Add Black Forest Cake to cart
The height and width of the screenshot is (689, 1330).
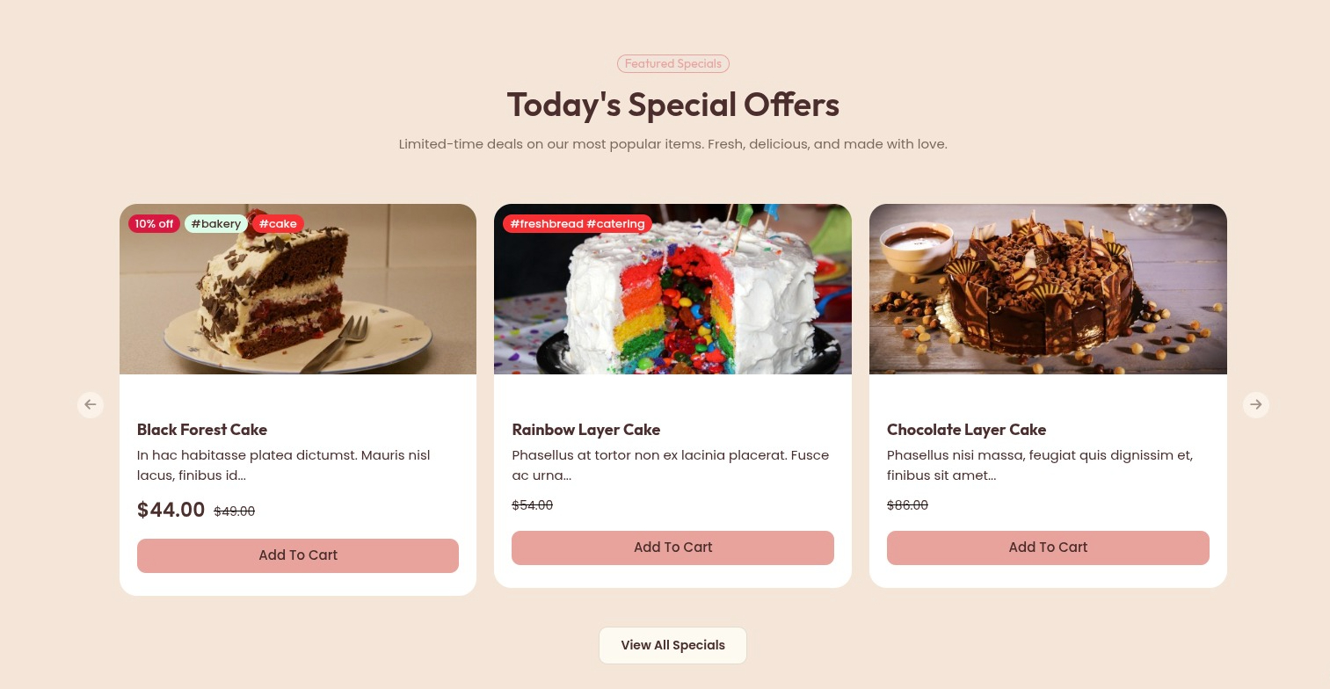click(x=298, y=555)
